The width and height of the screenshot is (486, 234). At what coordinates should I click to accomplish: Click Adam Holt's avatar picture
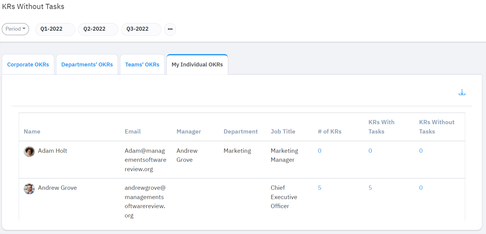pyautogui.click(x=29, y=152)
